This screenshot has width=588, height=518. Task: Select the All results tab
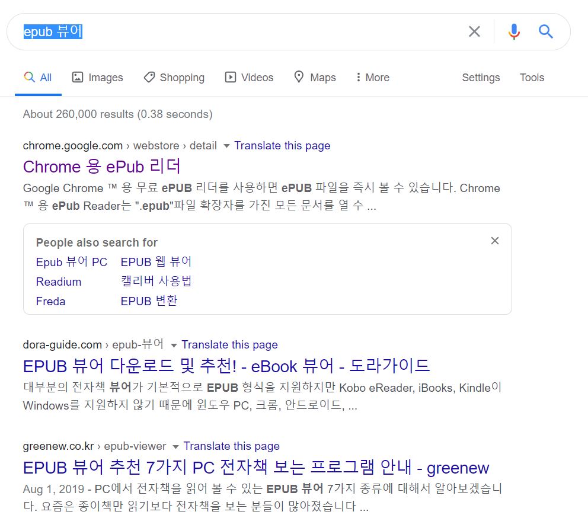(x=38, y=78)
